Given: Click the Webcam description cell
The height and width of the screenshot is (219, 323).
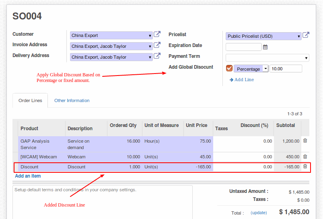Looking at the screenshot, I should pyautogui.click(x=86, y=157).
